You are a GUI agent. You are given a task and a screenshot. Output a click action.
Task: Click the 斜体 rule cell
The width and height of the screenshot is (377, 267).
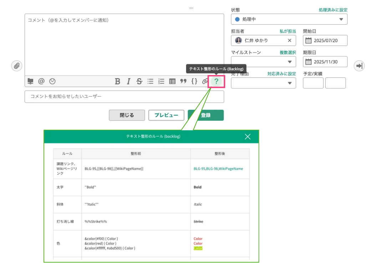67,205
